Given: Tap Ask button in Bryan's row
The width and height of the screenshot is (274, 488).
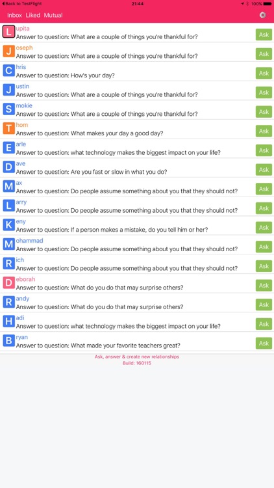Looking at the screenshot, I should [264, 344].
